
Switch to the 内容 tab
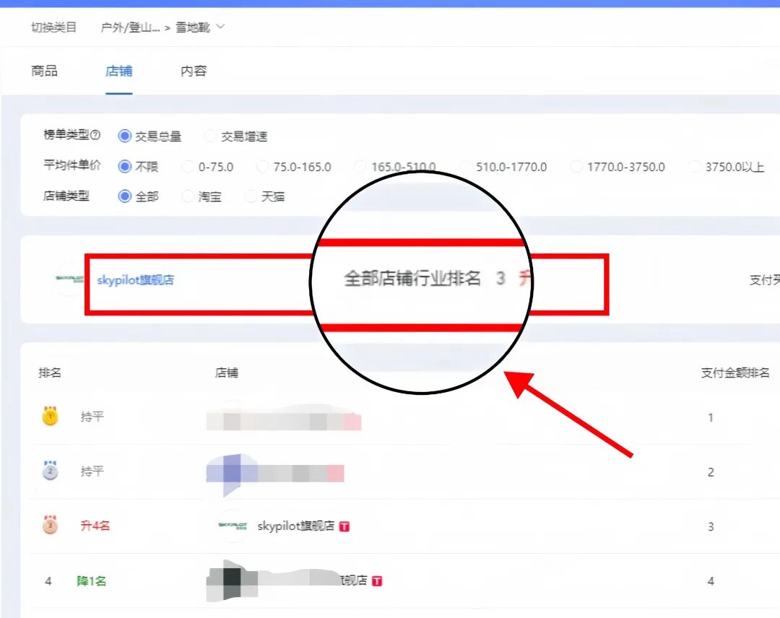[194, 71]
